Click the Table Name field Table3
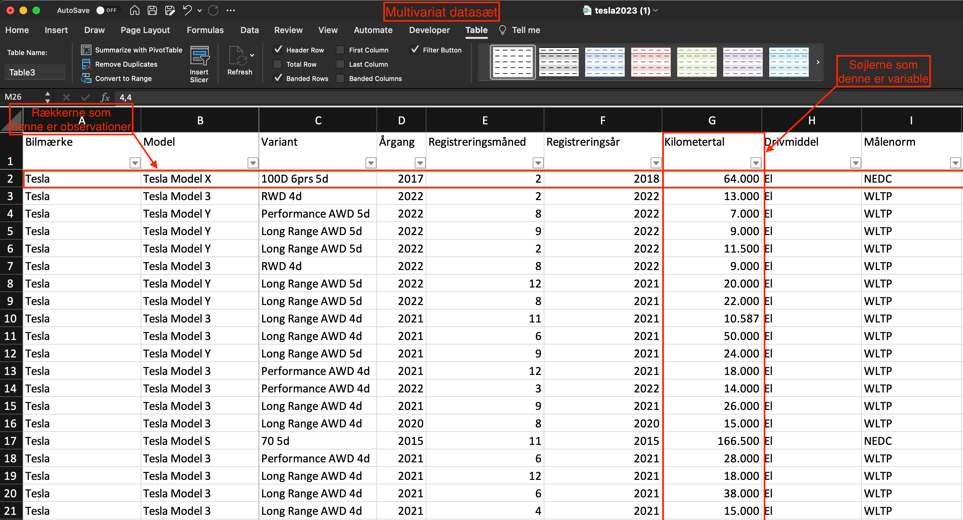 (x=35, y=72)
